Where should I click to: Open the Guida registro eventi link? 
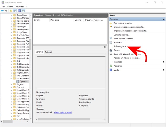pyautogui.click(x=63, y=113)
